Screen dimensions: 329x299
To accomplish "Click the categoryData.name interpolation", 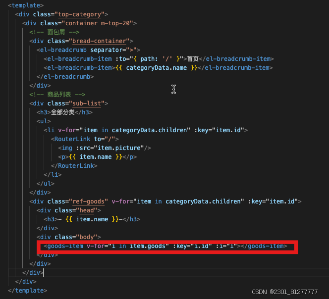I will [x=156, y=68].
